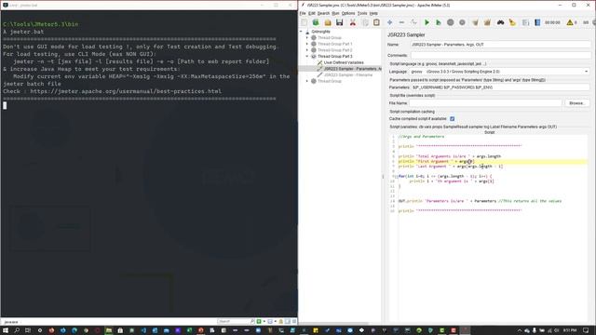Click the Windows Start button

[6, 330]
